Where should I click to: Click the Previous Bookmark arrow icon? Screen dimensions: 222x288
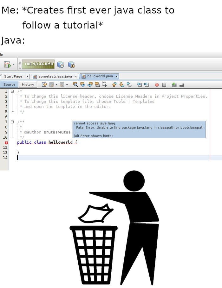pos(115,85)
